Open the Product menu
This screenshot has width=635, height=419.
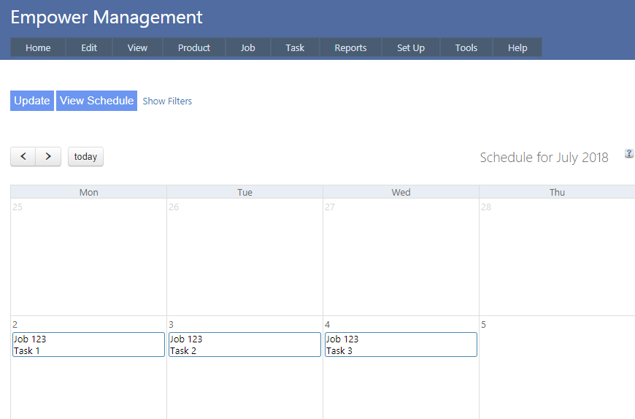pyautogui.click(x=194, y=47)
